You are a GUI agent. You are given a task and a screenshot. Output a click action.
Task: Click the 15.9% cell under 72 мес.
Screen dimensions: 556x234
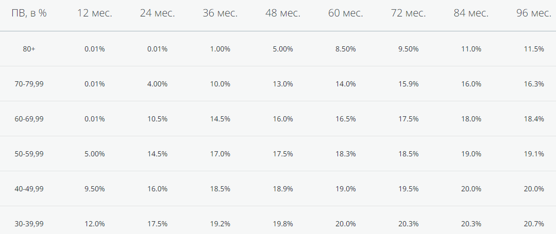point(408,84)
